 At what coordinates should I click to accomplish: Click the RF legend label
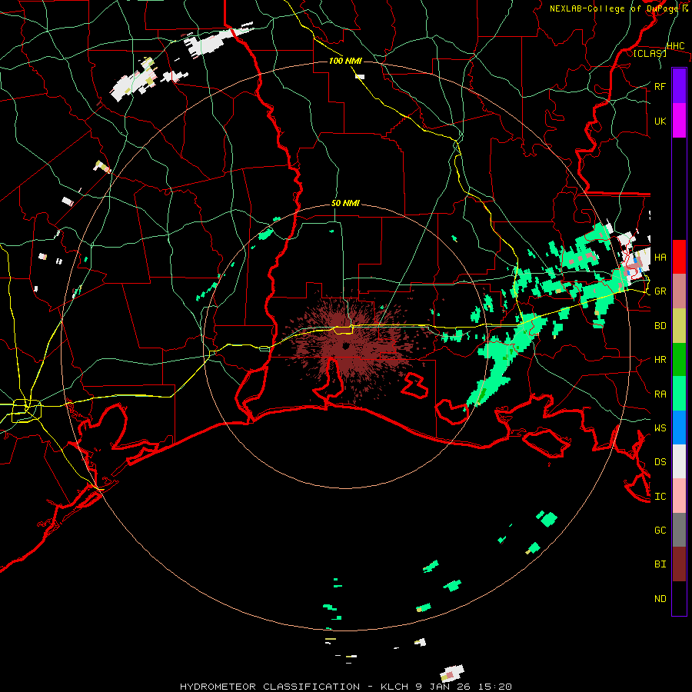(660, 86)
